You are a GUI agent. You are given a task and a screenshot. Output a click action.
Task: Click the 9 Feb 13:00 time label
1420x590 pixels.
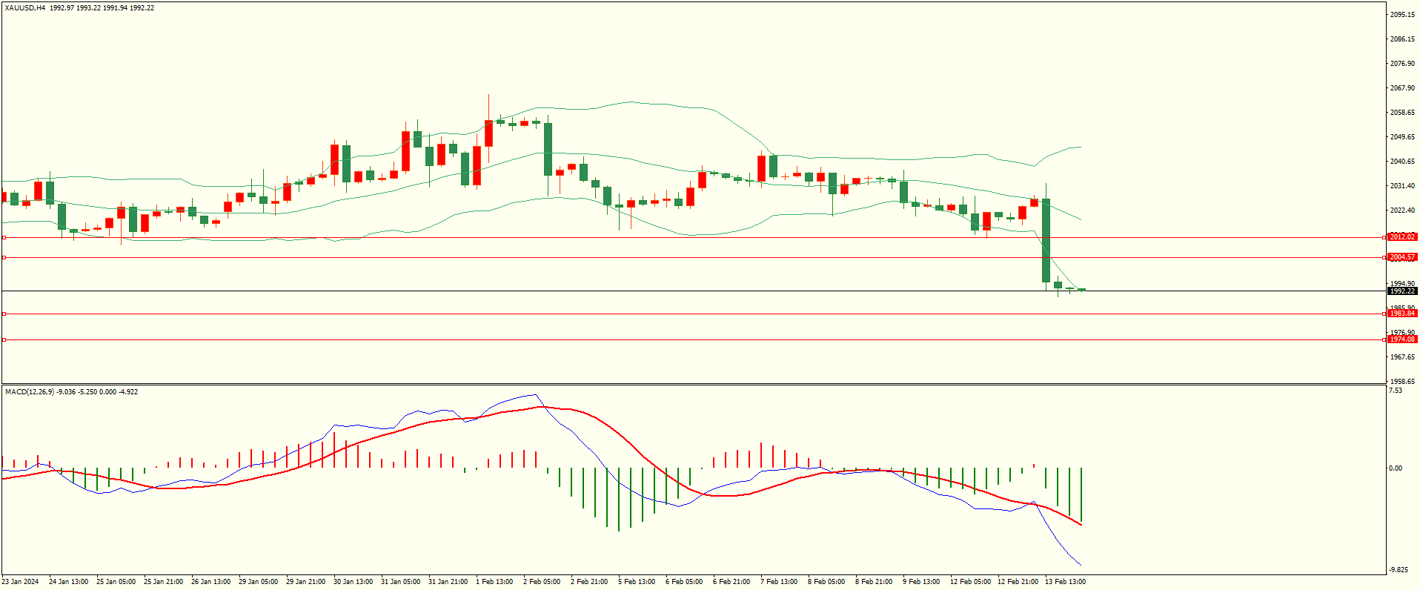coord(921,582)
